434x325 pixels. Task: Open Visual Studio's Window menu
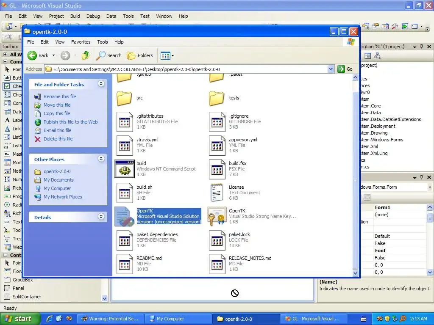[x=164, y=16]
